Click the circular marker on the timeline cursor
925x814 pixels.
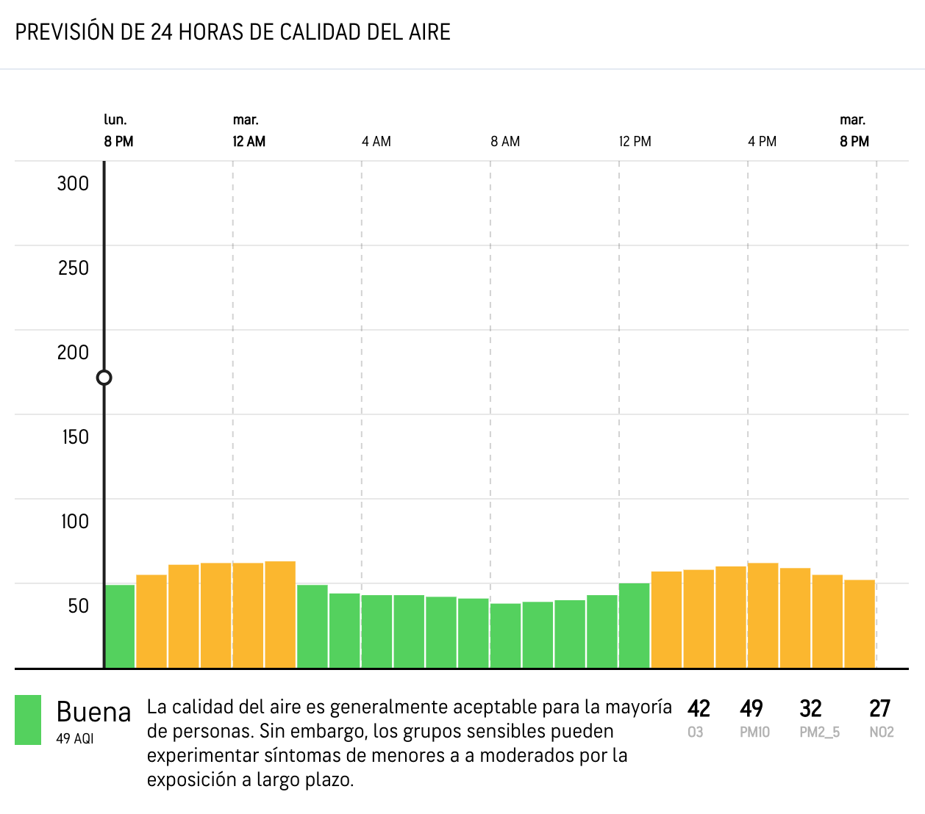tap(104, 378)
